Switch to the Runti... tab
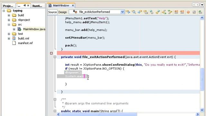The image size is (206, 116). [37, 6]
